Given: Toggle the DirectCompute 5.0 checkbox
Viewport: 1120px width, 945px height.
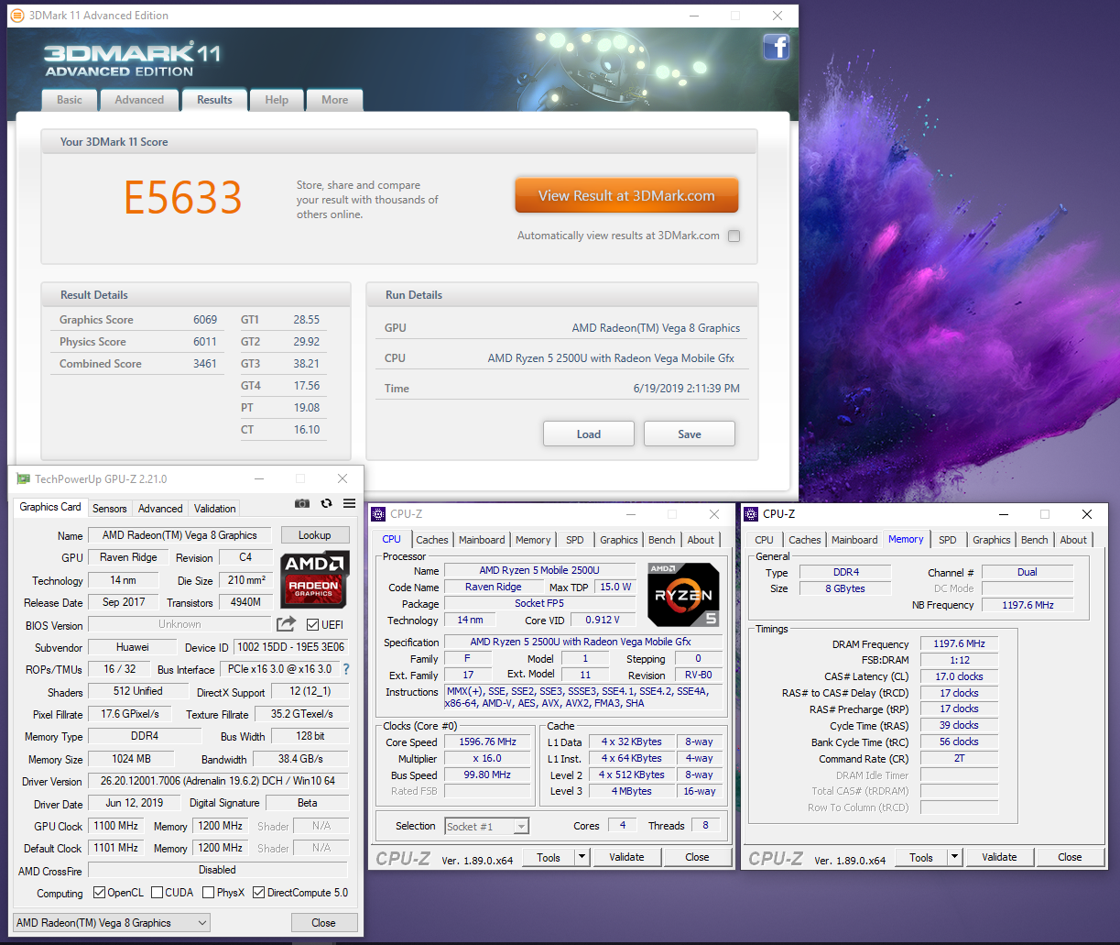Looking at the screenshot, I should [x=259, y=892].
